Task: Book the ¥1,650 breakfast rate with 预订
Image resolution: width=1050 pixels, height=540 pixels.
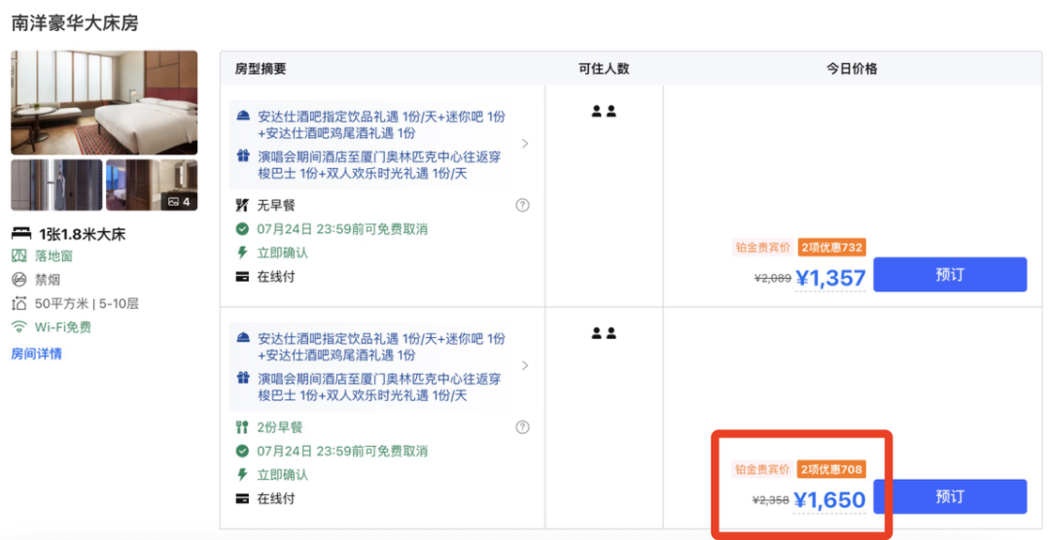Action: tap(950, 496)
